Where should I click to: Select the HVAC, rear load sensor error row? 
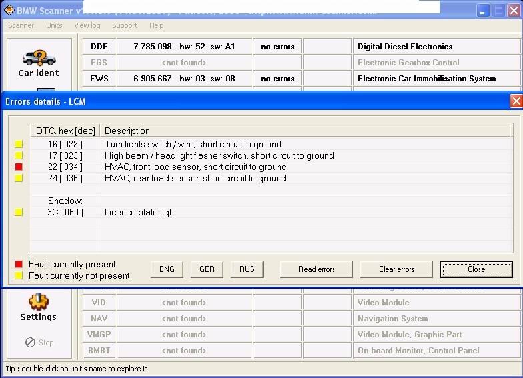pyautogui.click(x=271, y=178)
